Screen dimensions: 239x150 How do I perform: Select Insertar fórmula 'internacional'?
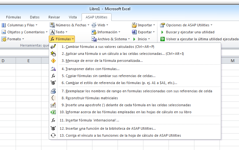[135, 120]
